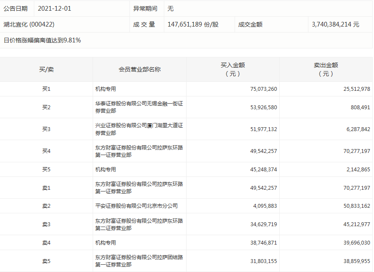
Task: Click the 买/卖 column header
Action: point(46,69)
